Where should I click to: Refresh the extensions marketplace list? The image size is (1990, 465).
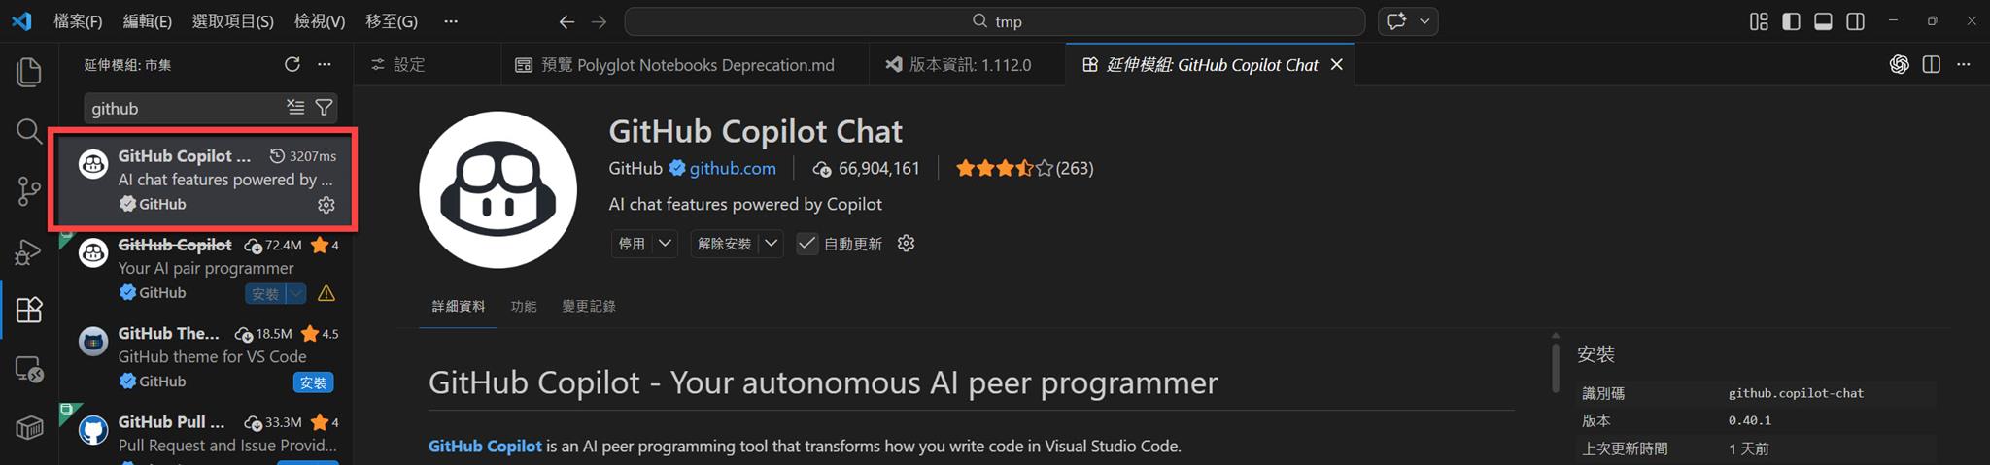(x=292, y=64)
